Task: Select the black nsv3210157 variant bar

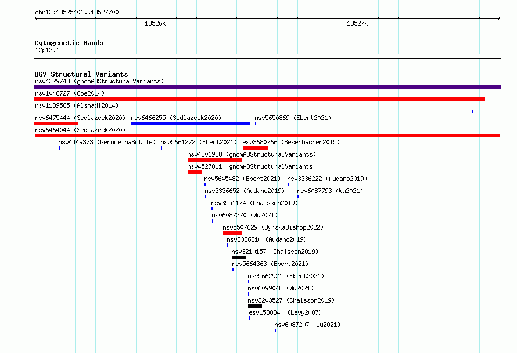Action: tap(239, 257)
